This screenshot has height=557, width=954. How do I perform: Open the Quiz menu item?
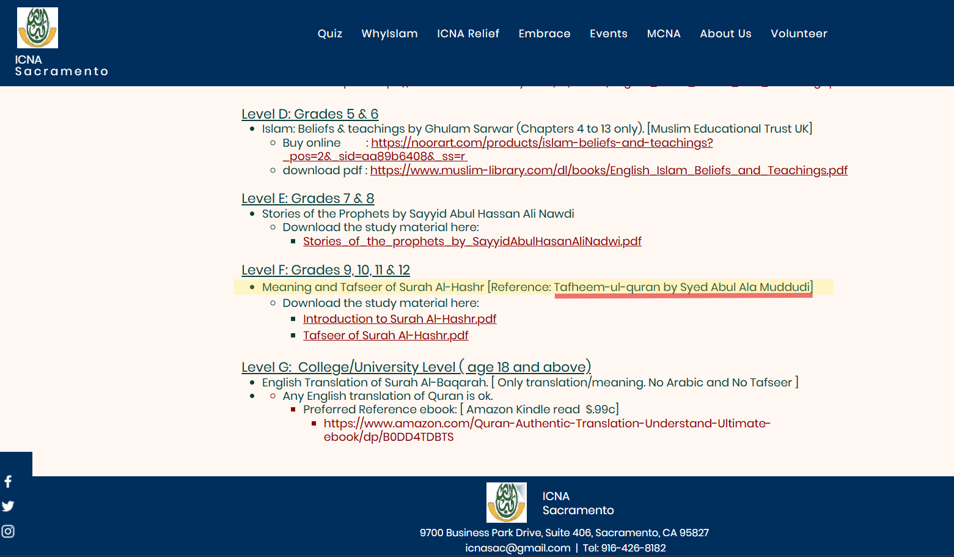click(x=330, y=34)
